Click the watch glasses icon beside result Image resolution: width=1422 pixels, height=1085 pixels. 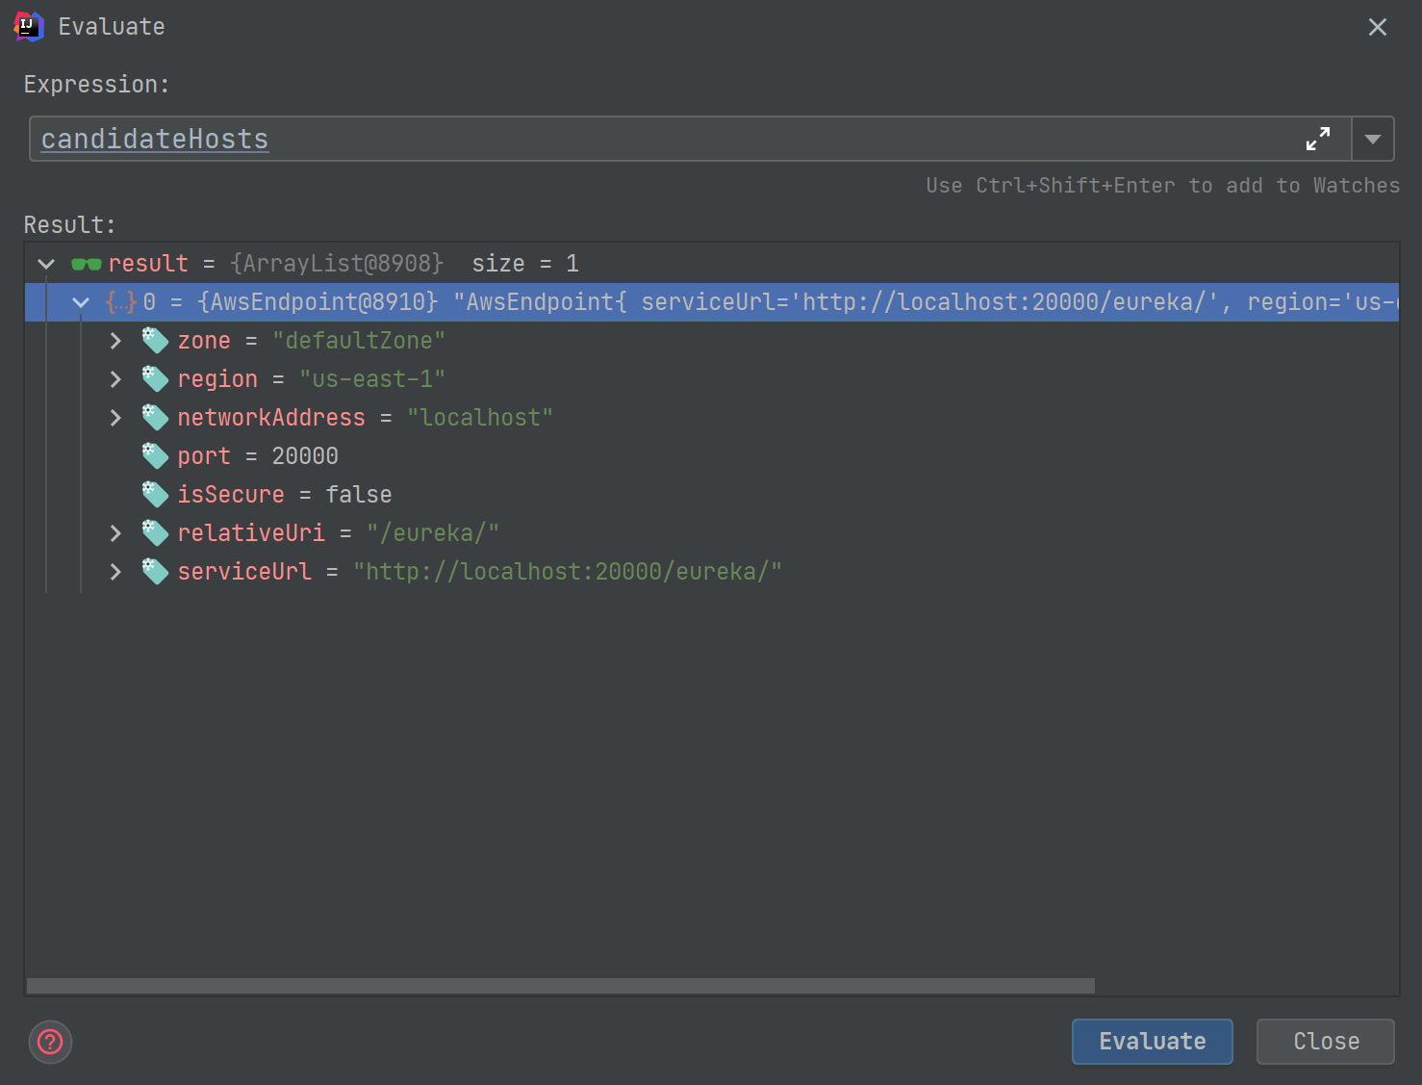tap(87, 264)
